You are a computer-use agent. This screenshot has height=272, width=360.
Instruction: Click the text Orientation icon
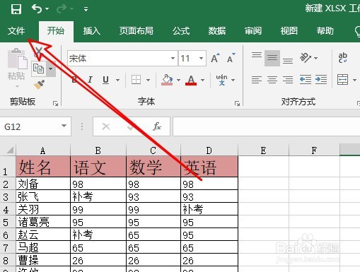[306, 57]
